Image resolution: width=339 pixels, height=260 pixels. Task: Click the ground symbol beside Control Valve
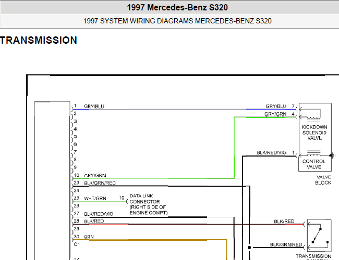click(333, 155)
